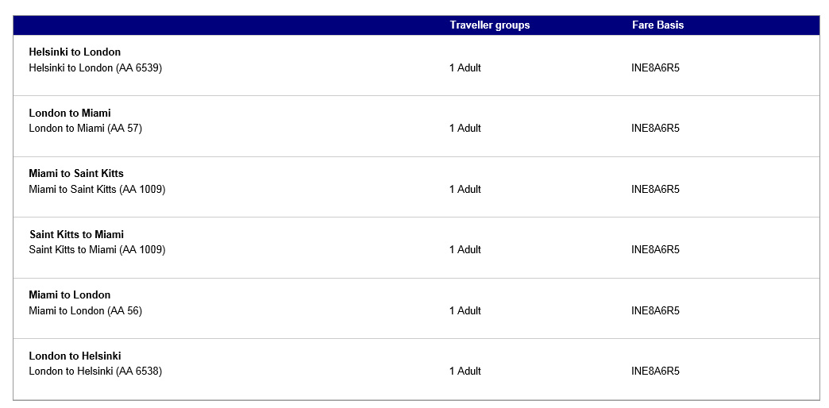Click fare basis code for flight AA 57
The height and width of the screenshot is (408, 829).
coord(655,129)
